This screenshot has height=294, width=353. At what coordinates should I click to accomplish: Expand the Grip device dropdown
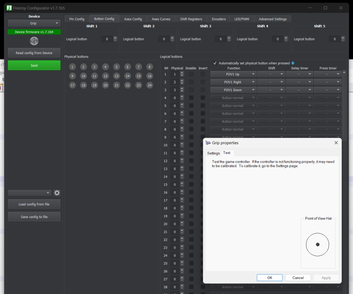(x=34, y=24)
